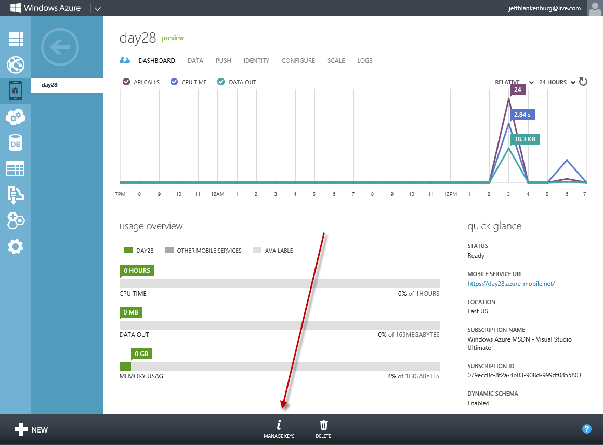Click Manage Keys in bottom bar
This screenshot has width=603, height=445.
tap(279, 429)
